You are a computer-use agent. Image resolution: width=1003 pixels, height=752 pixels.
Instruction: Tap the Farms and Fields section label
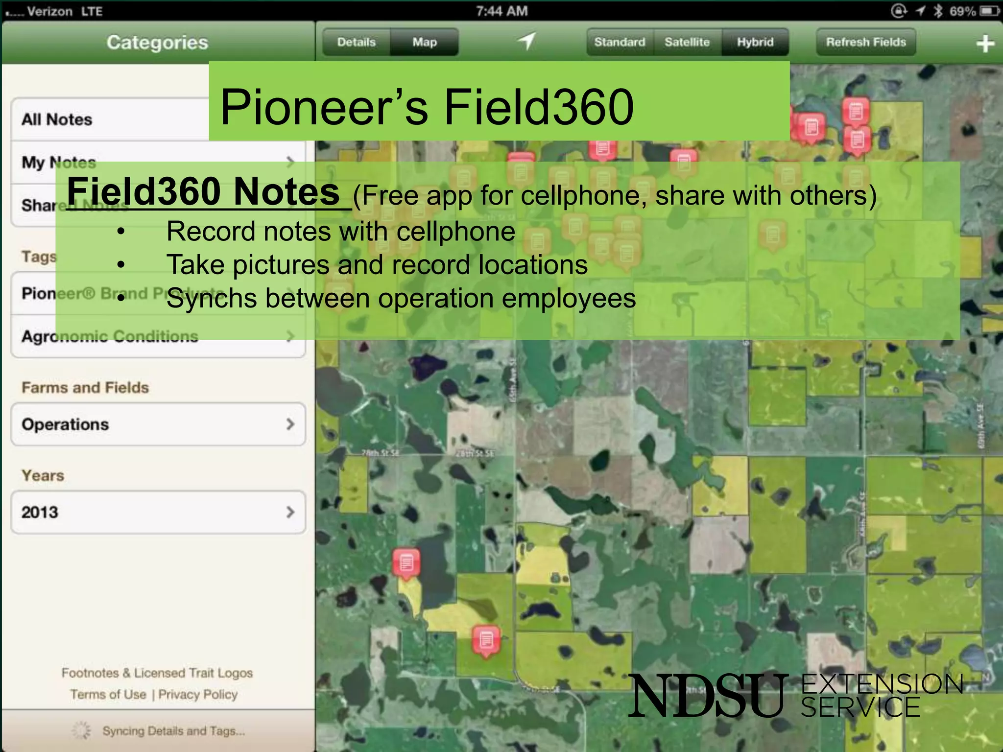tap(85, 387)
